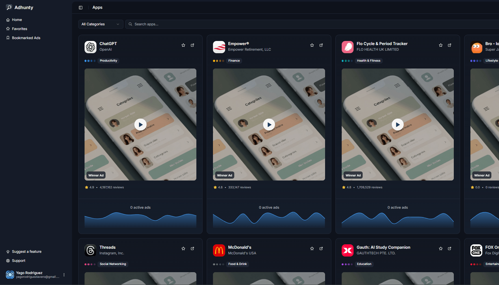Screen dimensions: 499x285
Task: Open Empower's external link icon
Action: coord(321,45)
